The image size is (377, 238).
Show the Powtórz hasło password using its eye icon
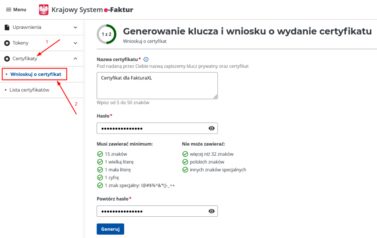[211, 211]
